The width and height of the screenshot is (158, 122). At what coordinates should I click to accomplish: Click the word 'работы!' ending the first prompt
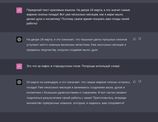tap(32, 23)
